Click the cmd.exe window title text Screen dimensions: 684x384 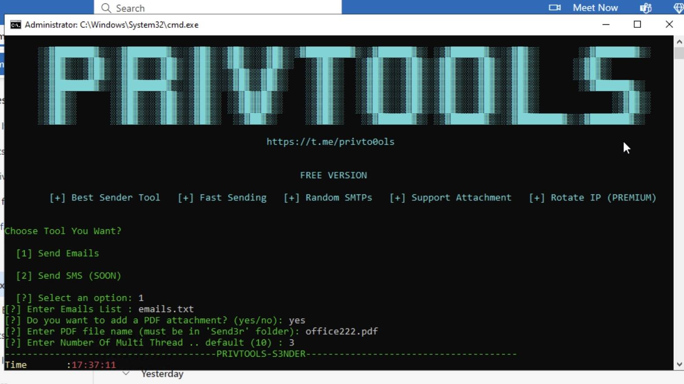click(x=112, y=25)
